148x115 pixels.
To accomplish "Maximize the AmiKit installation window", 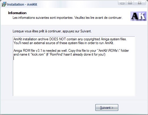I will (x=130, y=3).
